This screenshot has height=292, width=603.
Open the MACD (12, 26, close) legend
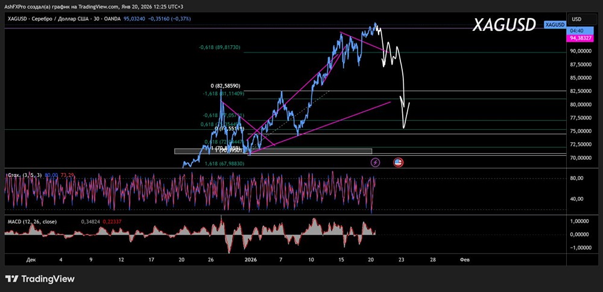[32, 221]
